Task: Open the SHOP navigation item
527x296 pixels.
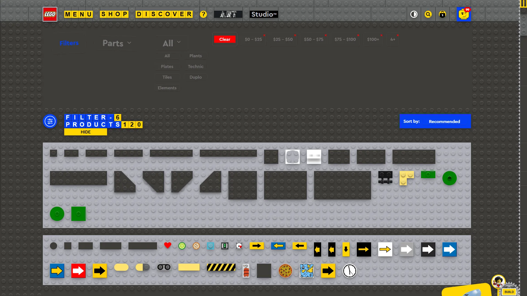Action: (x=114, y=14)
